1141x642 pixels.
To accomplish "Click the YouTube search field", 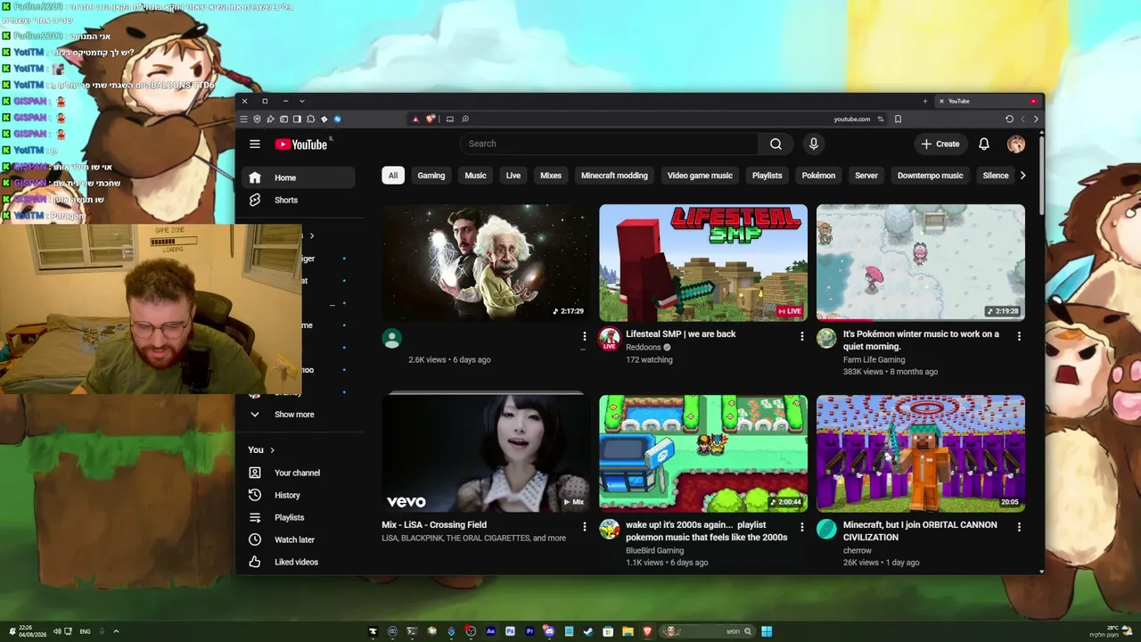I will [610, 144].
